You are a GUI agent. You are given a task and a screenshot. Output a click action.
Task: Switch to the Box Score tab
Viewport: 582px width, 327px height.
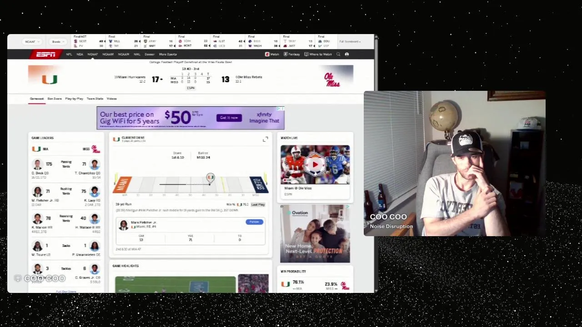click(x=55, y=99)
